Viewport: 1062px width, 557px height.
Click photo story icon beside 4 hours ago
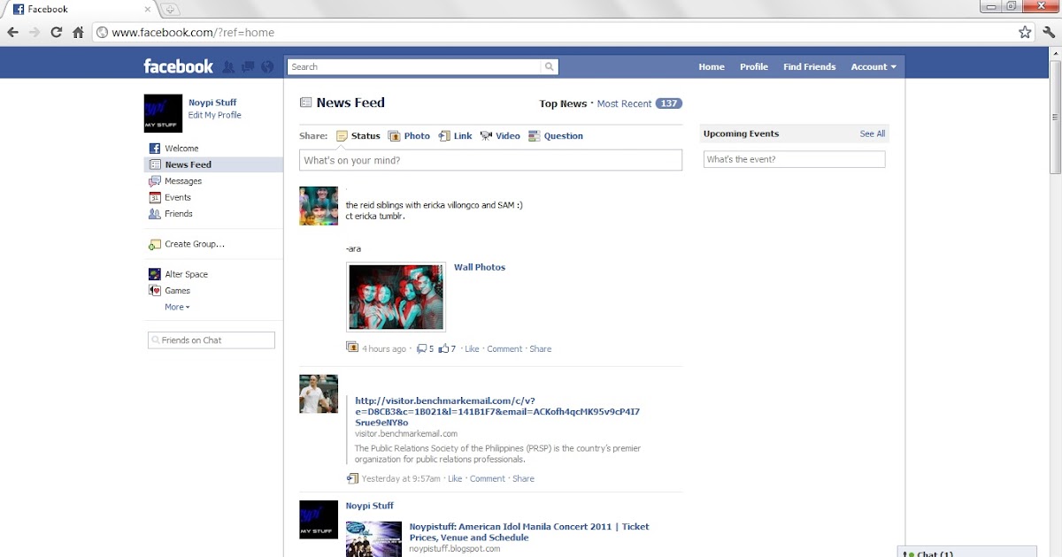pos(352,348)
